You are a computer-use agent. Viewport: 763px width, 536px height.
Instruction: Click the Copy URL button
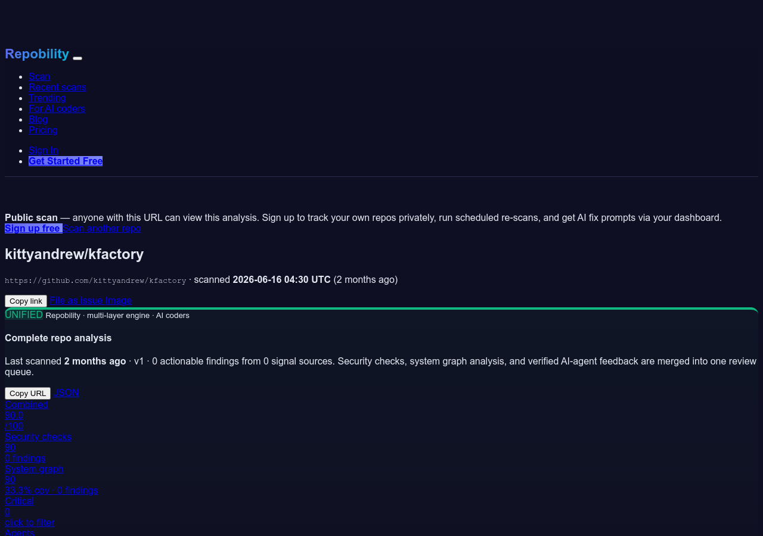(x=27, y=393)
